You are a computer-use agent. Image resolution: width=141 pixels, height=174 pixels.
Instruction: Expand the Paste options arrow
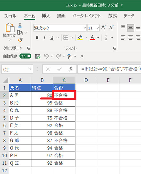click(x=10, y=40)
